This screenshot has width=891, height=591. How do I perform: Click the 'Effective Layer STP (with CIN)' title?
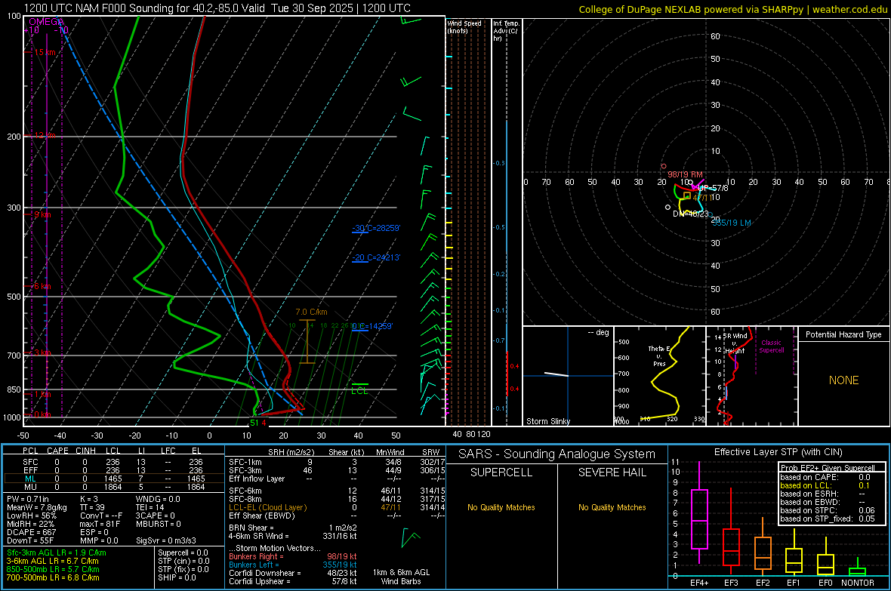click(778, 452)
